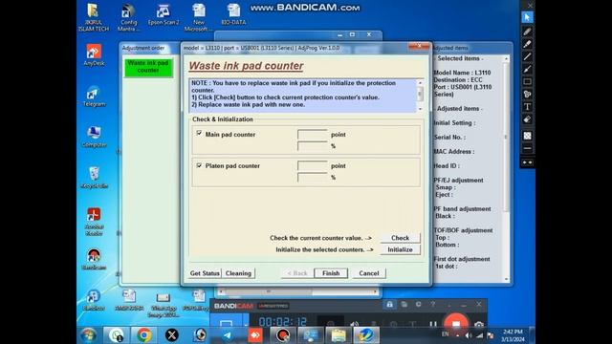Toggle the Platen pad counter checkbox
Viewport: 612px width, 344px height.
199,165
